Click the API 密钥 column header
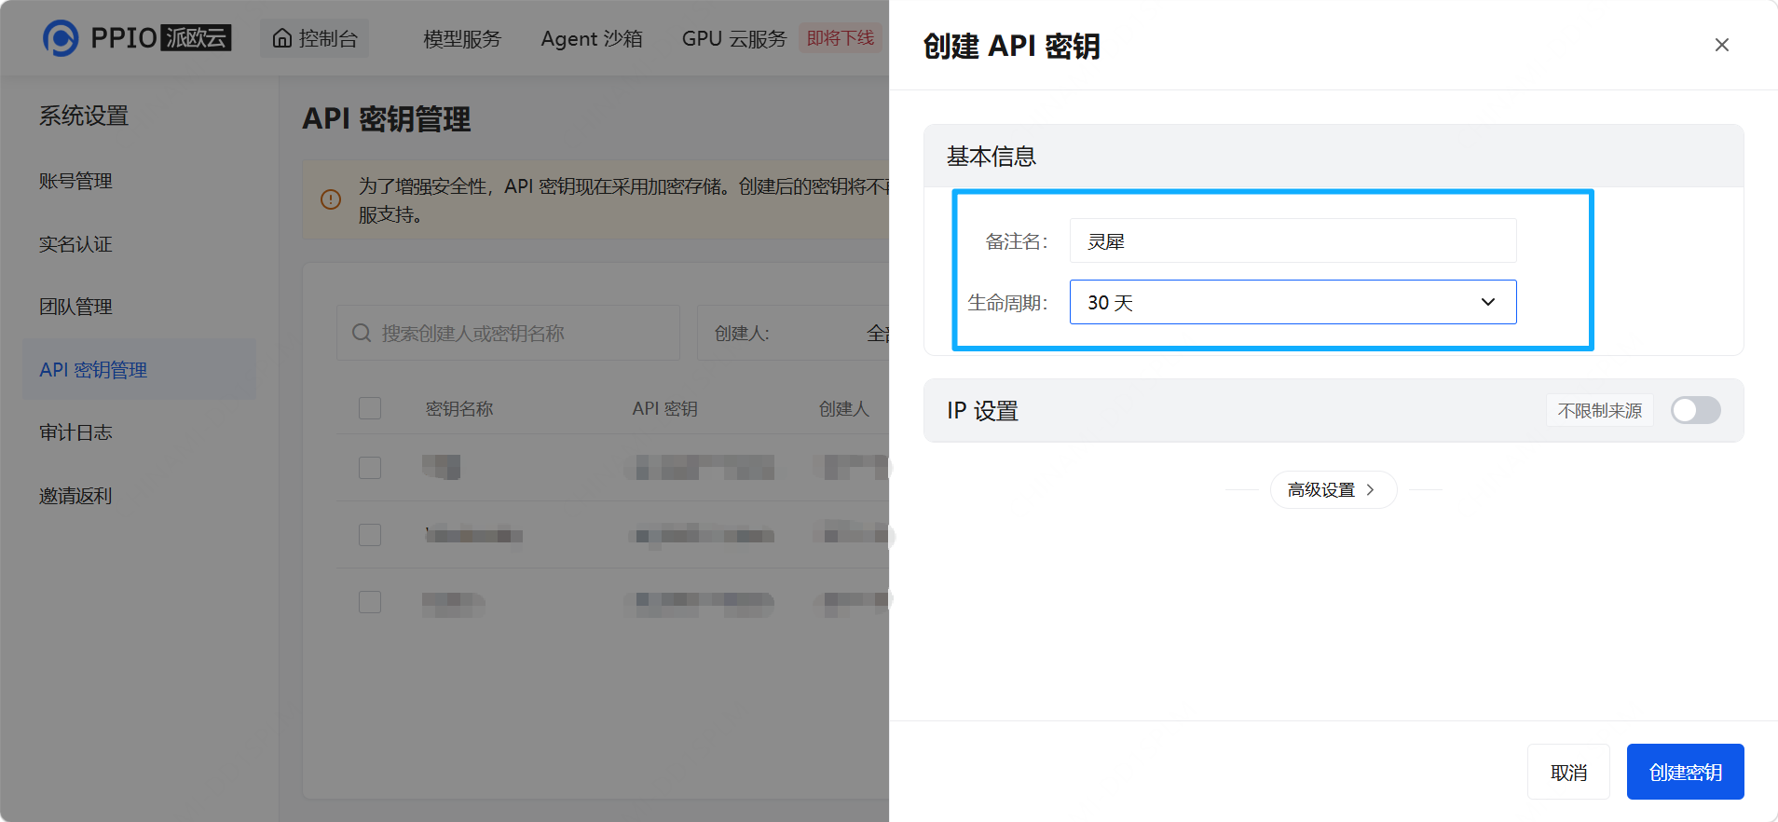The width and height of the screenshot is (1778, 822). (664, 408)
